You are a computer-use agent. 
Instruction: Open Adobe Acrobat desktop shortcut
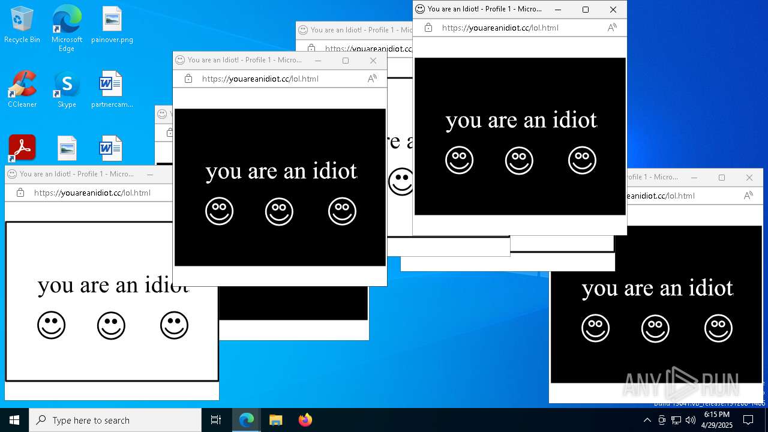tap(22, 148)
